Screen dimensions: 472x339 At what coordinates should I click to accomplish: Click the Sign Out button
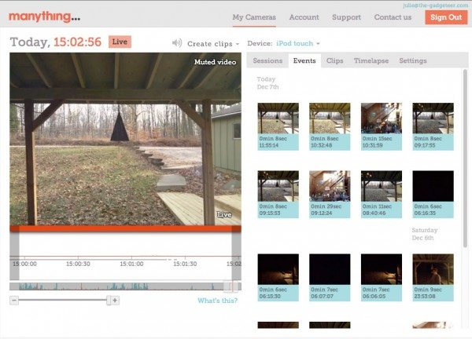tap(446, 17)
